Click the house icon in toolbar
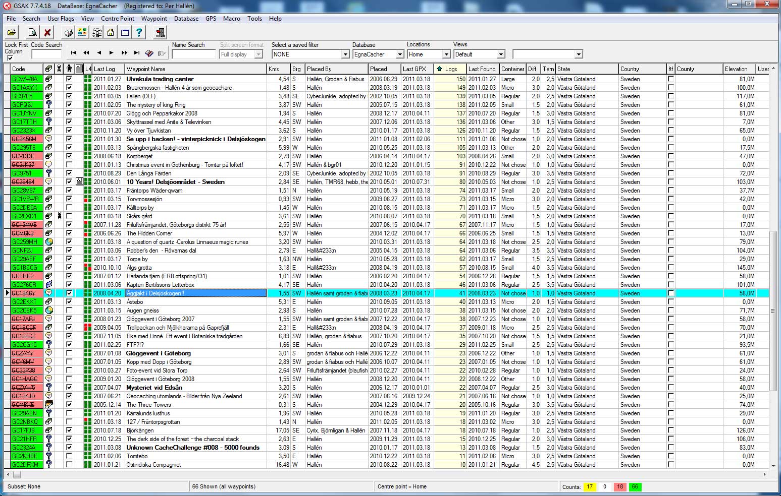 (x=111, y=33)
